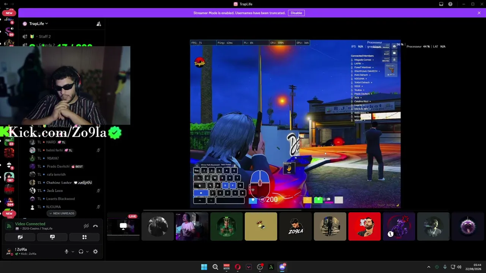
Task: Select the dark round-avatar participant tile after LIVE
Action: pos(158,227)
